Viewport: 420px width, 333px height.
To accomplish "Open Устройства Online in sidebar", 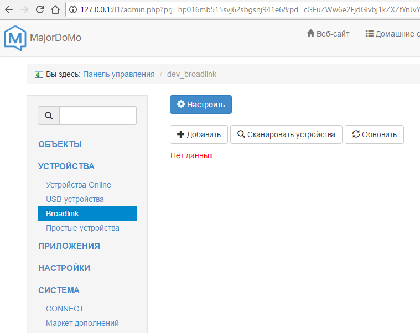I will point(79,185).
